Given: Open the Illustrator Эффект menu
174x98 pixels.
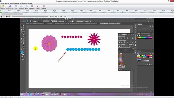Looking at the screenshot, I should click(48, 19).
